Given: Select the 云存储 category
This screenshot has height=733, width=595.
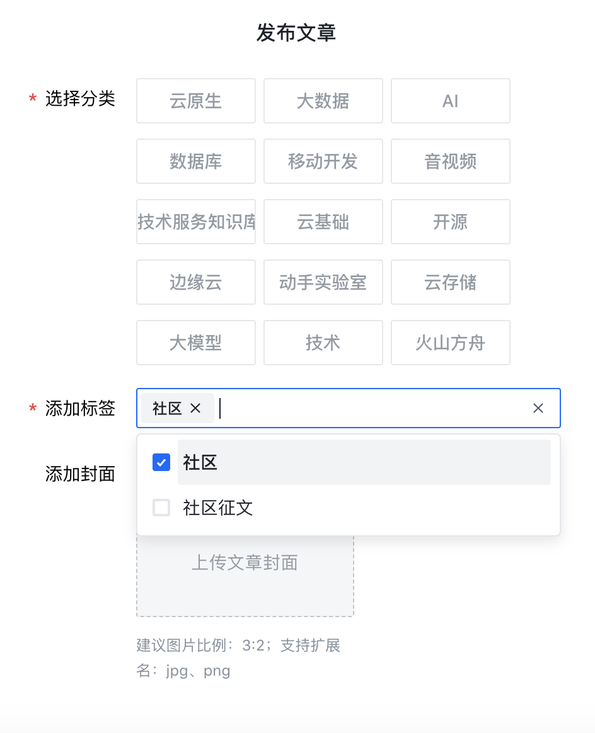Looking at the screenshot, I should point(451,282).
